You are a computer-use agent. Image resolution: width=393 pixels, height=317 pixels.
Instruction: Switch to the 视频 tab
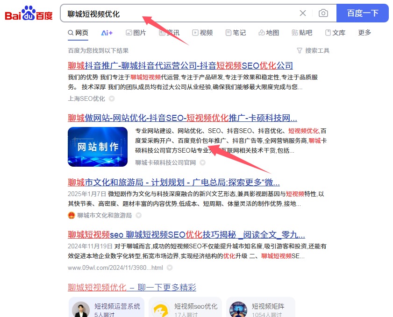[202, 33]
